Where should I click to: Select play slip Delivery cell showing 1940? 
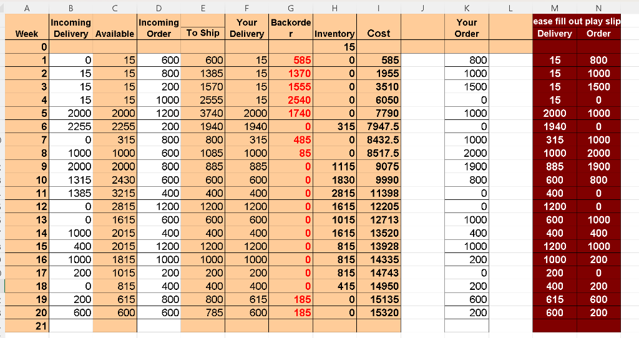pos(555,127)
